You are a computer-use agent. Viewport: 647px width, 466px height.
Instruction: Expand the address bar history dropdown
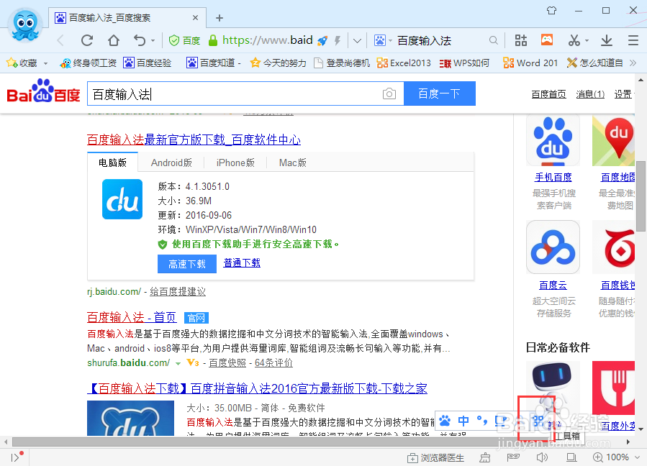[x=358, y=41]
